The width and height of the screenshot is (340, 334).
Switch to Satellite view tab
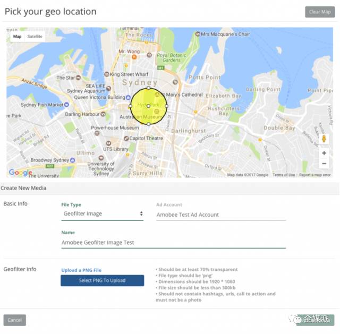point(35,37)
